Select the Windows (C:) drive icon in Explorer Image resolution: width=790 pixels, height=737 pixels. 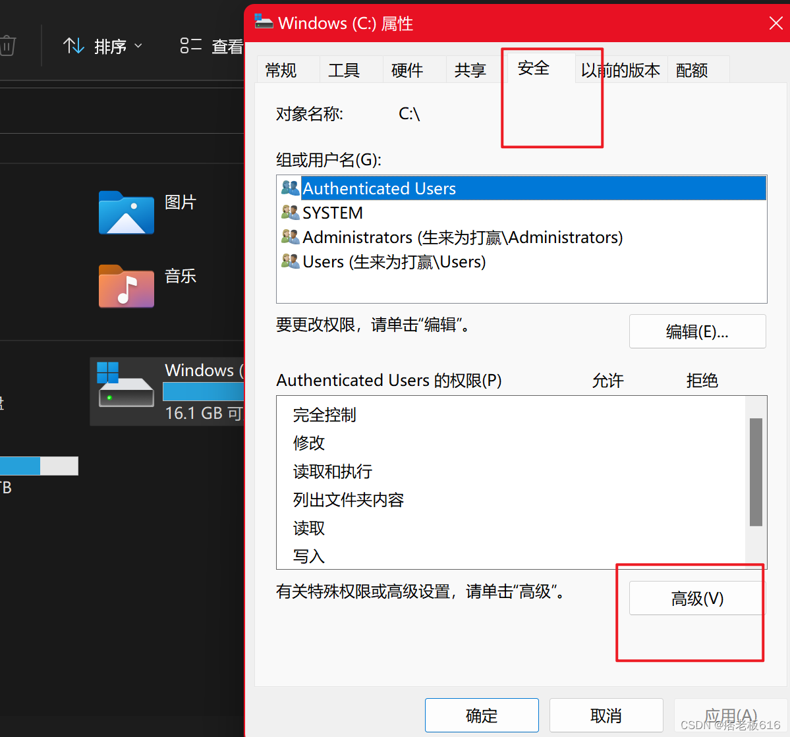[x=125, y=385]
